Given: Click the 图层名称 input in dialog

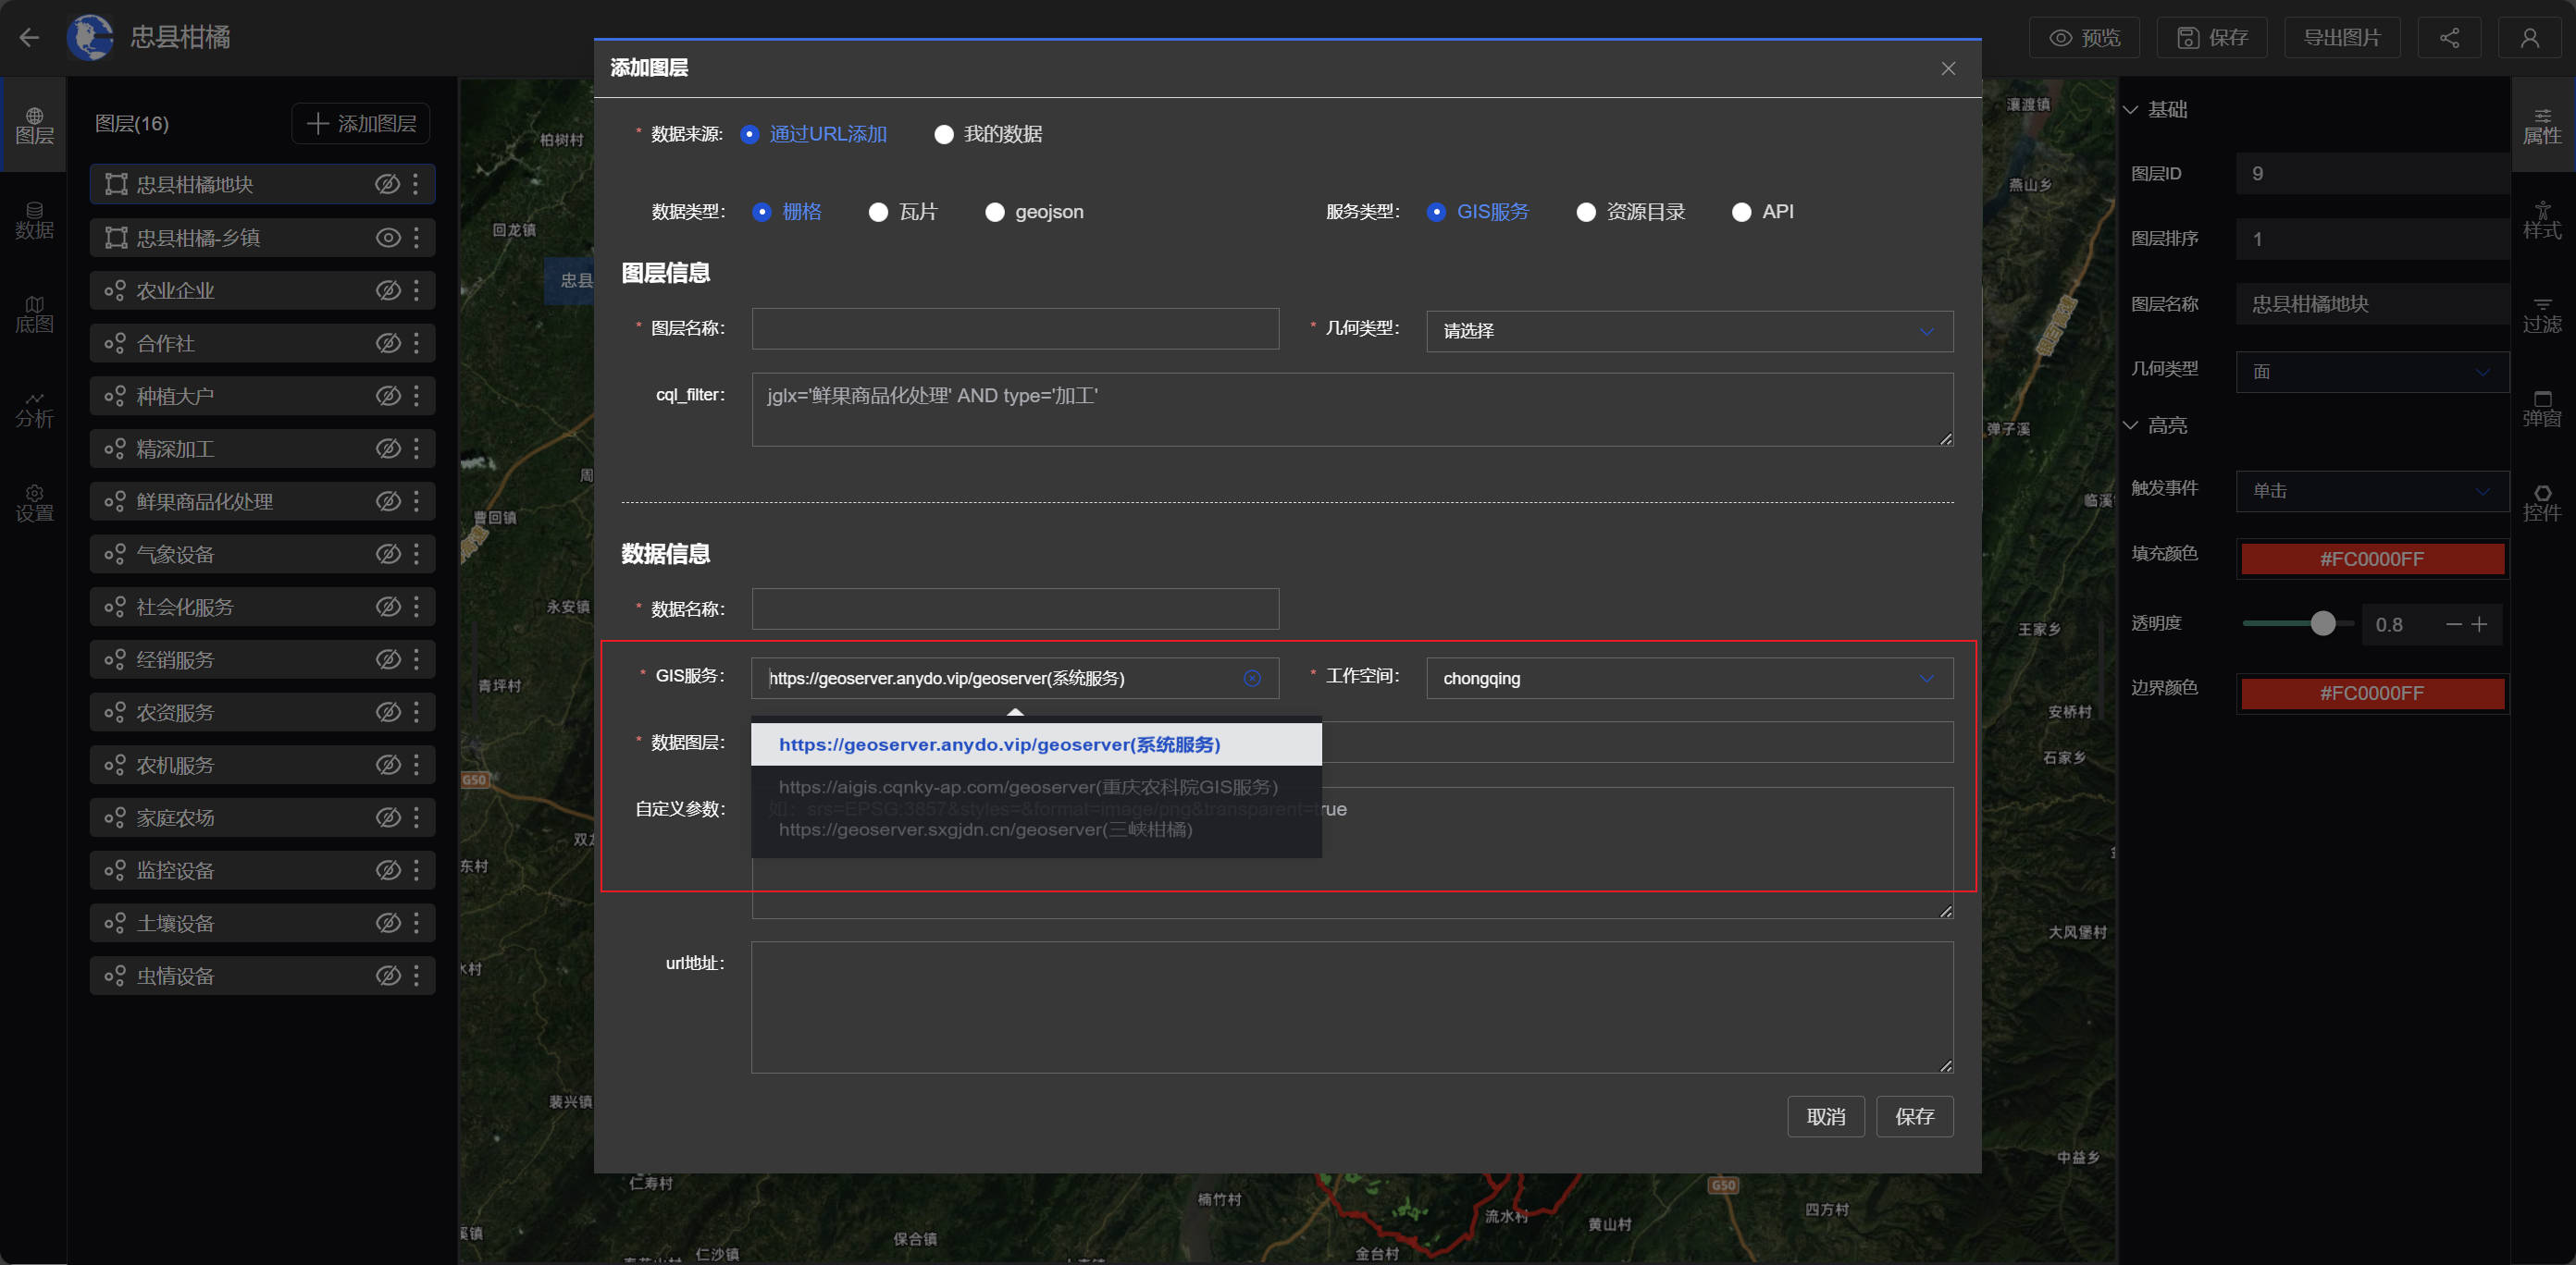Looking at the screenshot, I should coord(1015,329).
